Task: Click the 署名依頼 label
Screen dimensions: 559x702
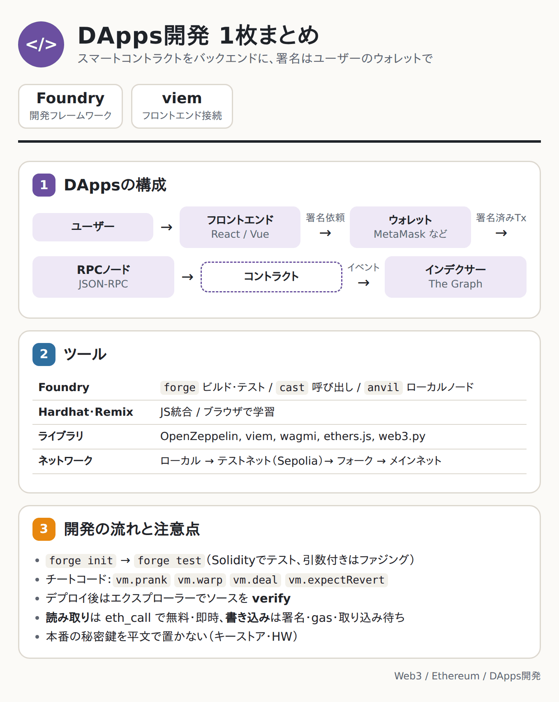Action: pyautogui.click(x=325, y=218)
